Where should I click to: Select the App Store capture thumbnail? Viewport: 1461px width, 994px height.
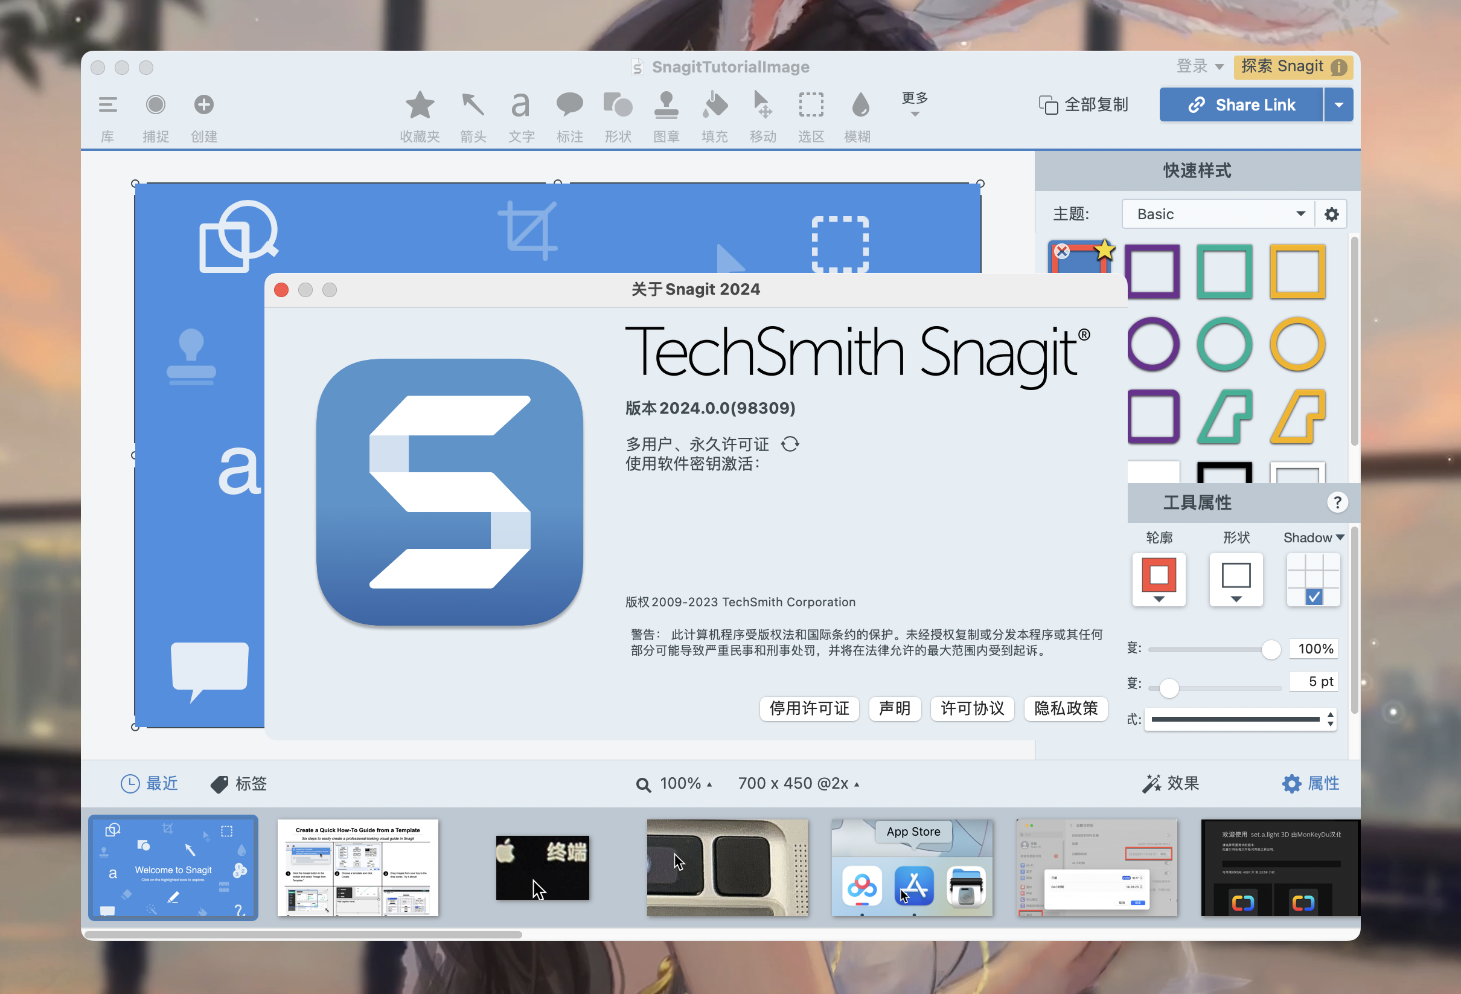(912, 868)
